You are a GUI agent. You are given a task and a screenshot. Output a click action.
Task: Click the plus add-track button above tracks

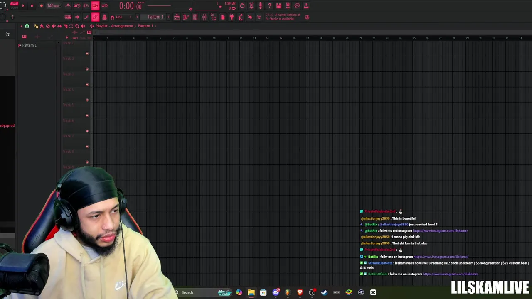click(67, 37)
